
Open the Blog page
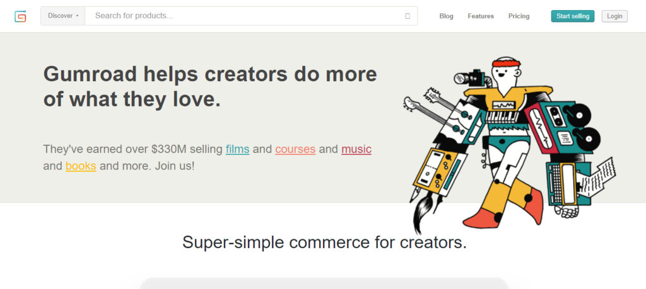pos(446,16)
